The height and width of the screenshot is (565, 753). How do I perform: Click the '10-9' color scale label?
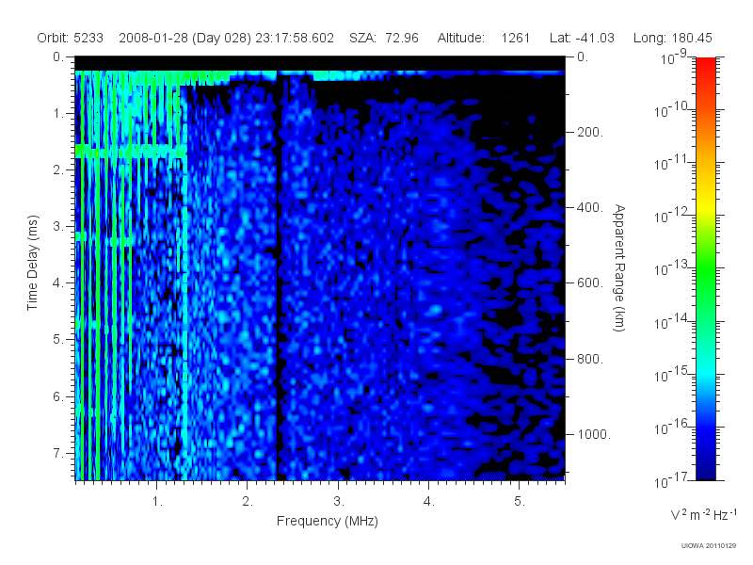pyautogui.click(x=674, y=58)
